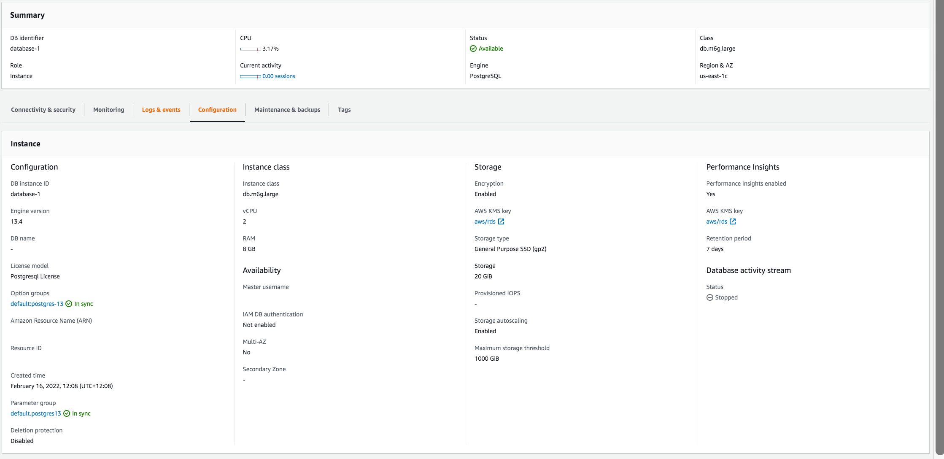
Task: Click the CPU usage bar at 3.17%
Action: pos(251,49)
